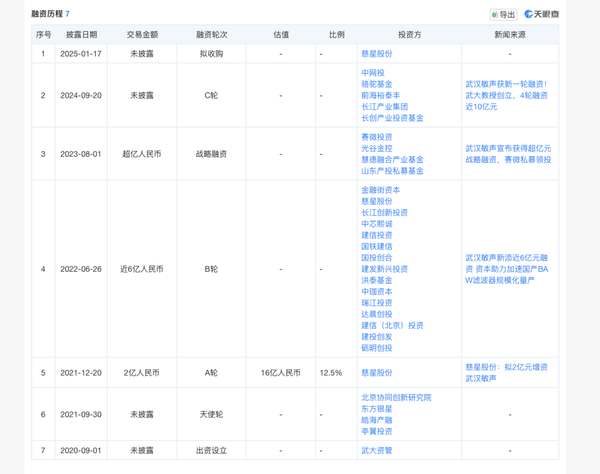
Task: Open the 建信（北京）投资 link
Action: tap(392, 325)
